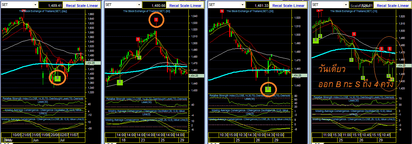Screen dimensions: 412x144
Task: Click the Relative Strength Index label in the 15-minute chart
Action: coord(353,99)
